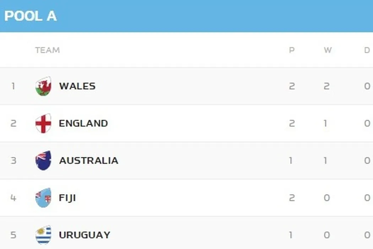Click the Pool A header title
The width and height of the screenshot is (373, 249).
pyautogui.click(x=31, y=16)
